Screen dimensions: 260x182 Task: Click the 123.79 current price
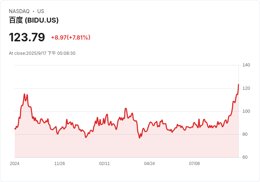pyautogui.click(x=27, y=37)
